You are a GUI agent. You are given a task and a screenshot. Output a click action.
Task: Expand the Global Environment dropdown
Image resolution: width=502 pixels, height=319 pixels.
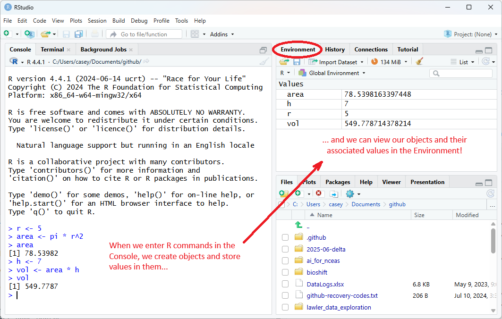334,73
